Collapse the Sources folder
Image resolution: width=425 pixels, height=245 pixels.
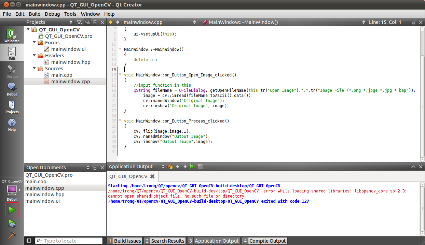(35, 69)
